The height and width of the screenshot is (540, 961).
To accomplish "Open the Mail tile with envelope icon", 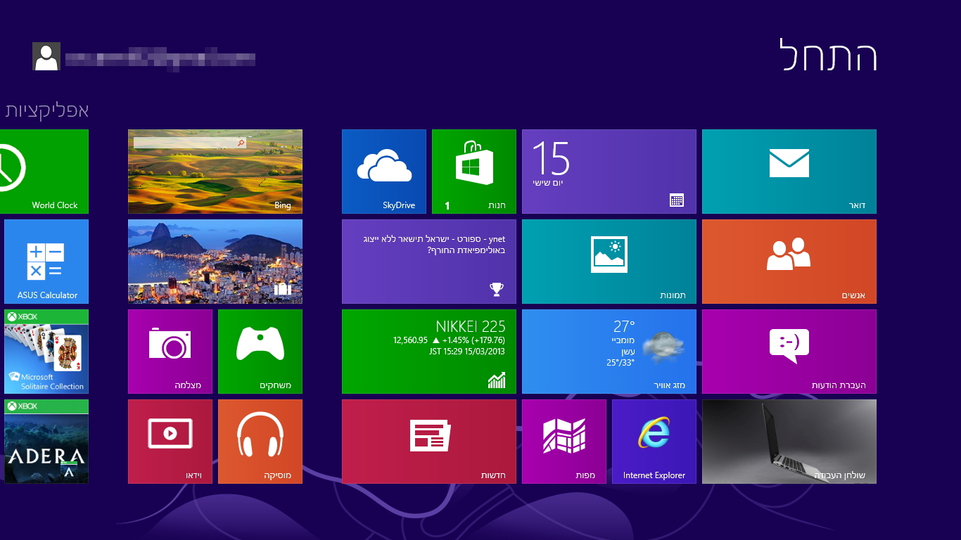I will click(x=789, y=171).
